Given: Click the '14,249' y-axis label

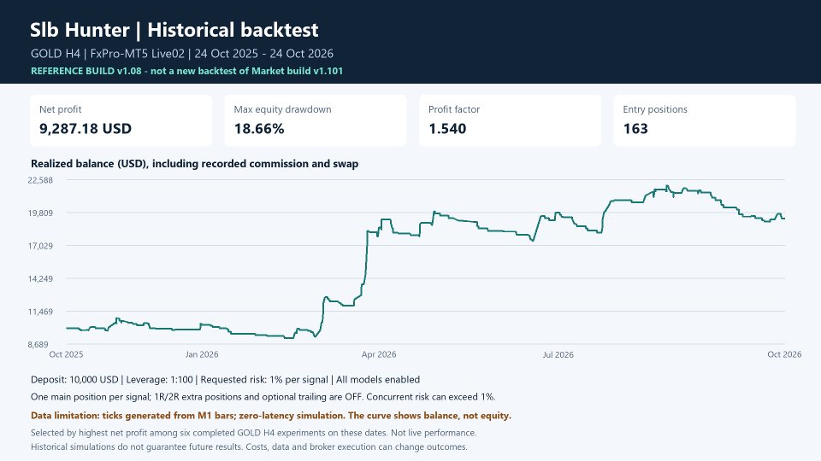Looking at the screenshot, I should point(40,279).
